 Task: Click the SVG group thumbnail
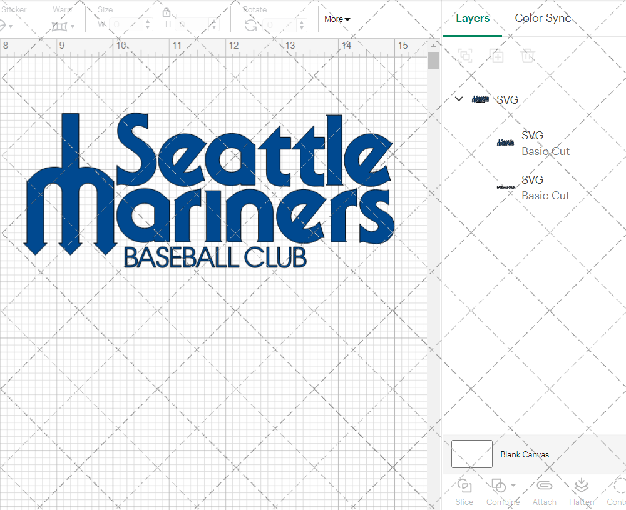pyautogui.click(x=480, y=99)
